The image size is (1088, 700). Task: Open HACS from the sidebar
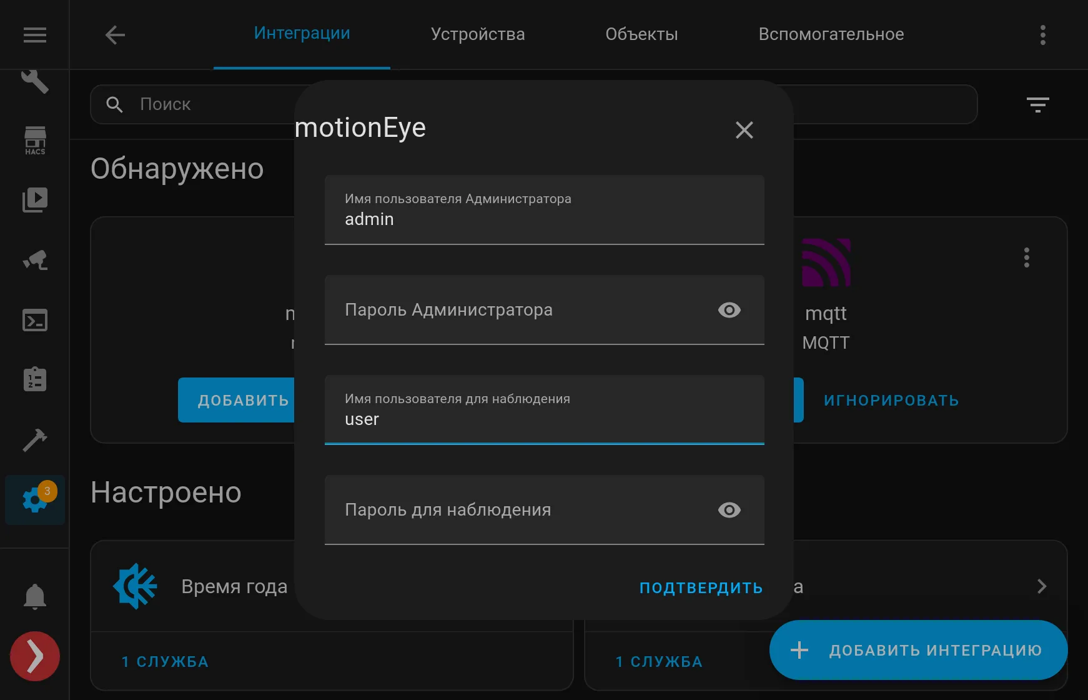click(35, 141)
